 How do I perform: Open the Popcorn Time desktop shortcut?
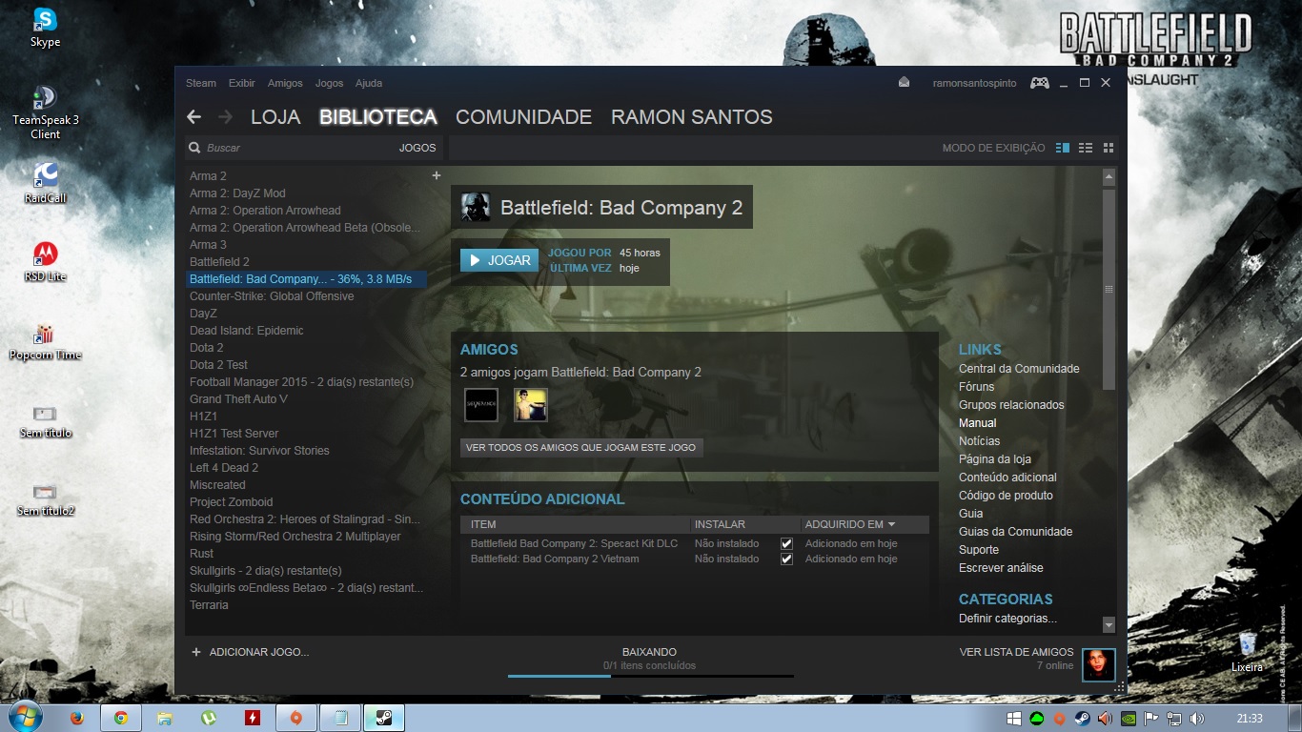pos(45,340)
